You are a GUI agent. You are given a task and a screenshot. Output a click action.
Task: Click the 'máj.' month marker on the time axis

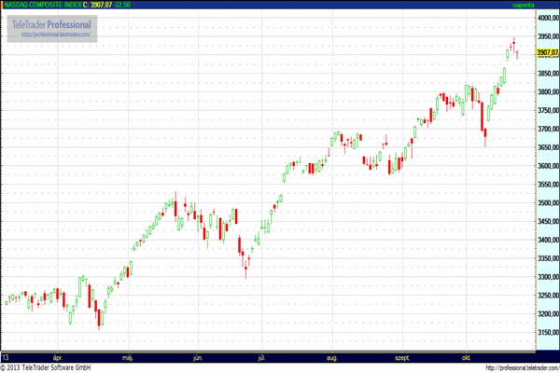(128, 357)
